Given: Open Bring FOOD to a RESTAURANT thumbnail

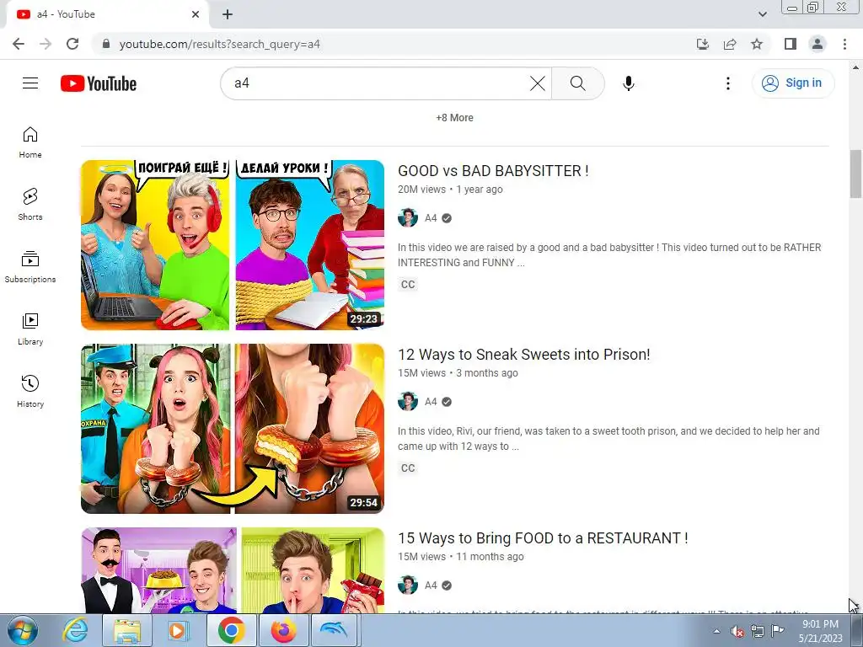Looking at the screenshot, I should pyautogui.click(x=233, y=570).
